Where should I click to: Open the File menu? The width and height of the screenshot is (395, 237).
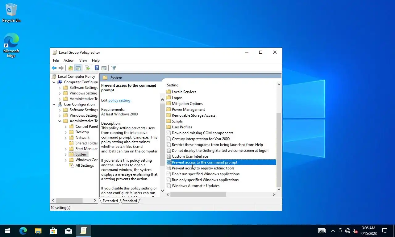(56, 60)
